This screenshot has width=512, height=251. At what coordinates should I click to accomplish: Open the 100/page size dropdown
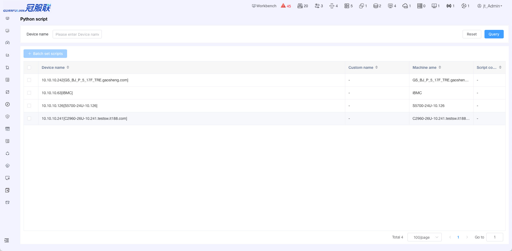click(424, 237)
